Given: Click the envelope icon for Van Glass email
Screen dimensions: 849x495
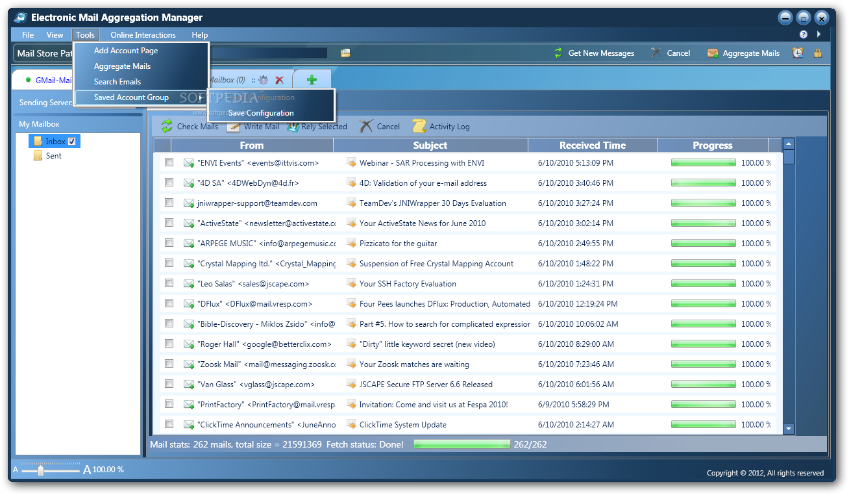Looking at the screenshot, I should (x=189, y=385).
